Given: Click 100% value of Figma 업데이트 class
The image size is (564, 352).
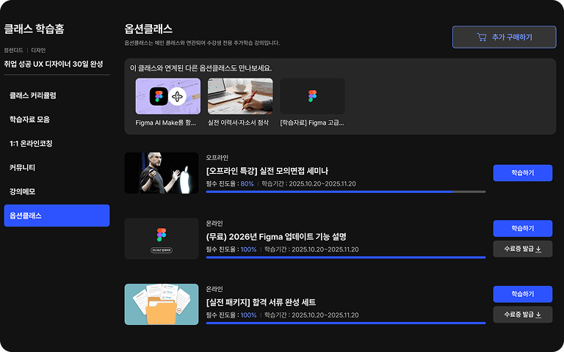Looking at the screenshot, I should 248,249.
